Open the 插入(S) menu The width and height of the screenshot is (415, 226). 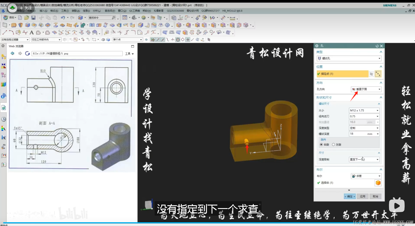(43, 11)
